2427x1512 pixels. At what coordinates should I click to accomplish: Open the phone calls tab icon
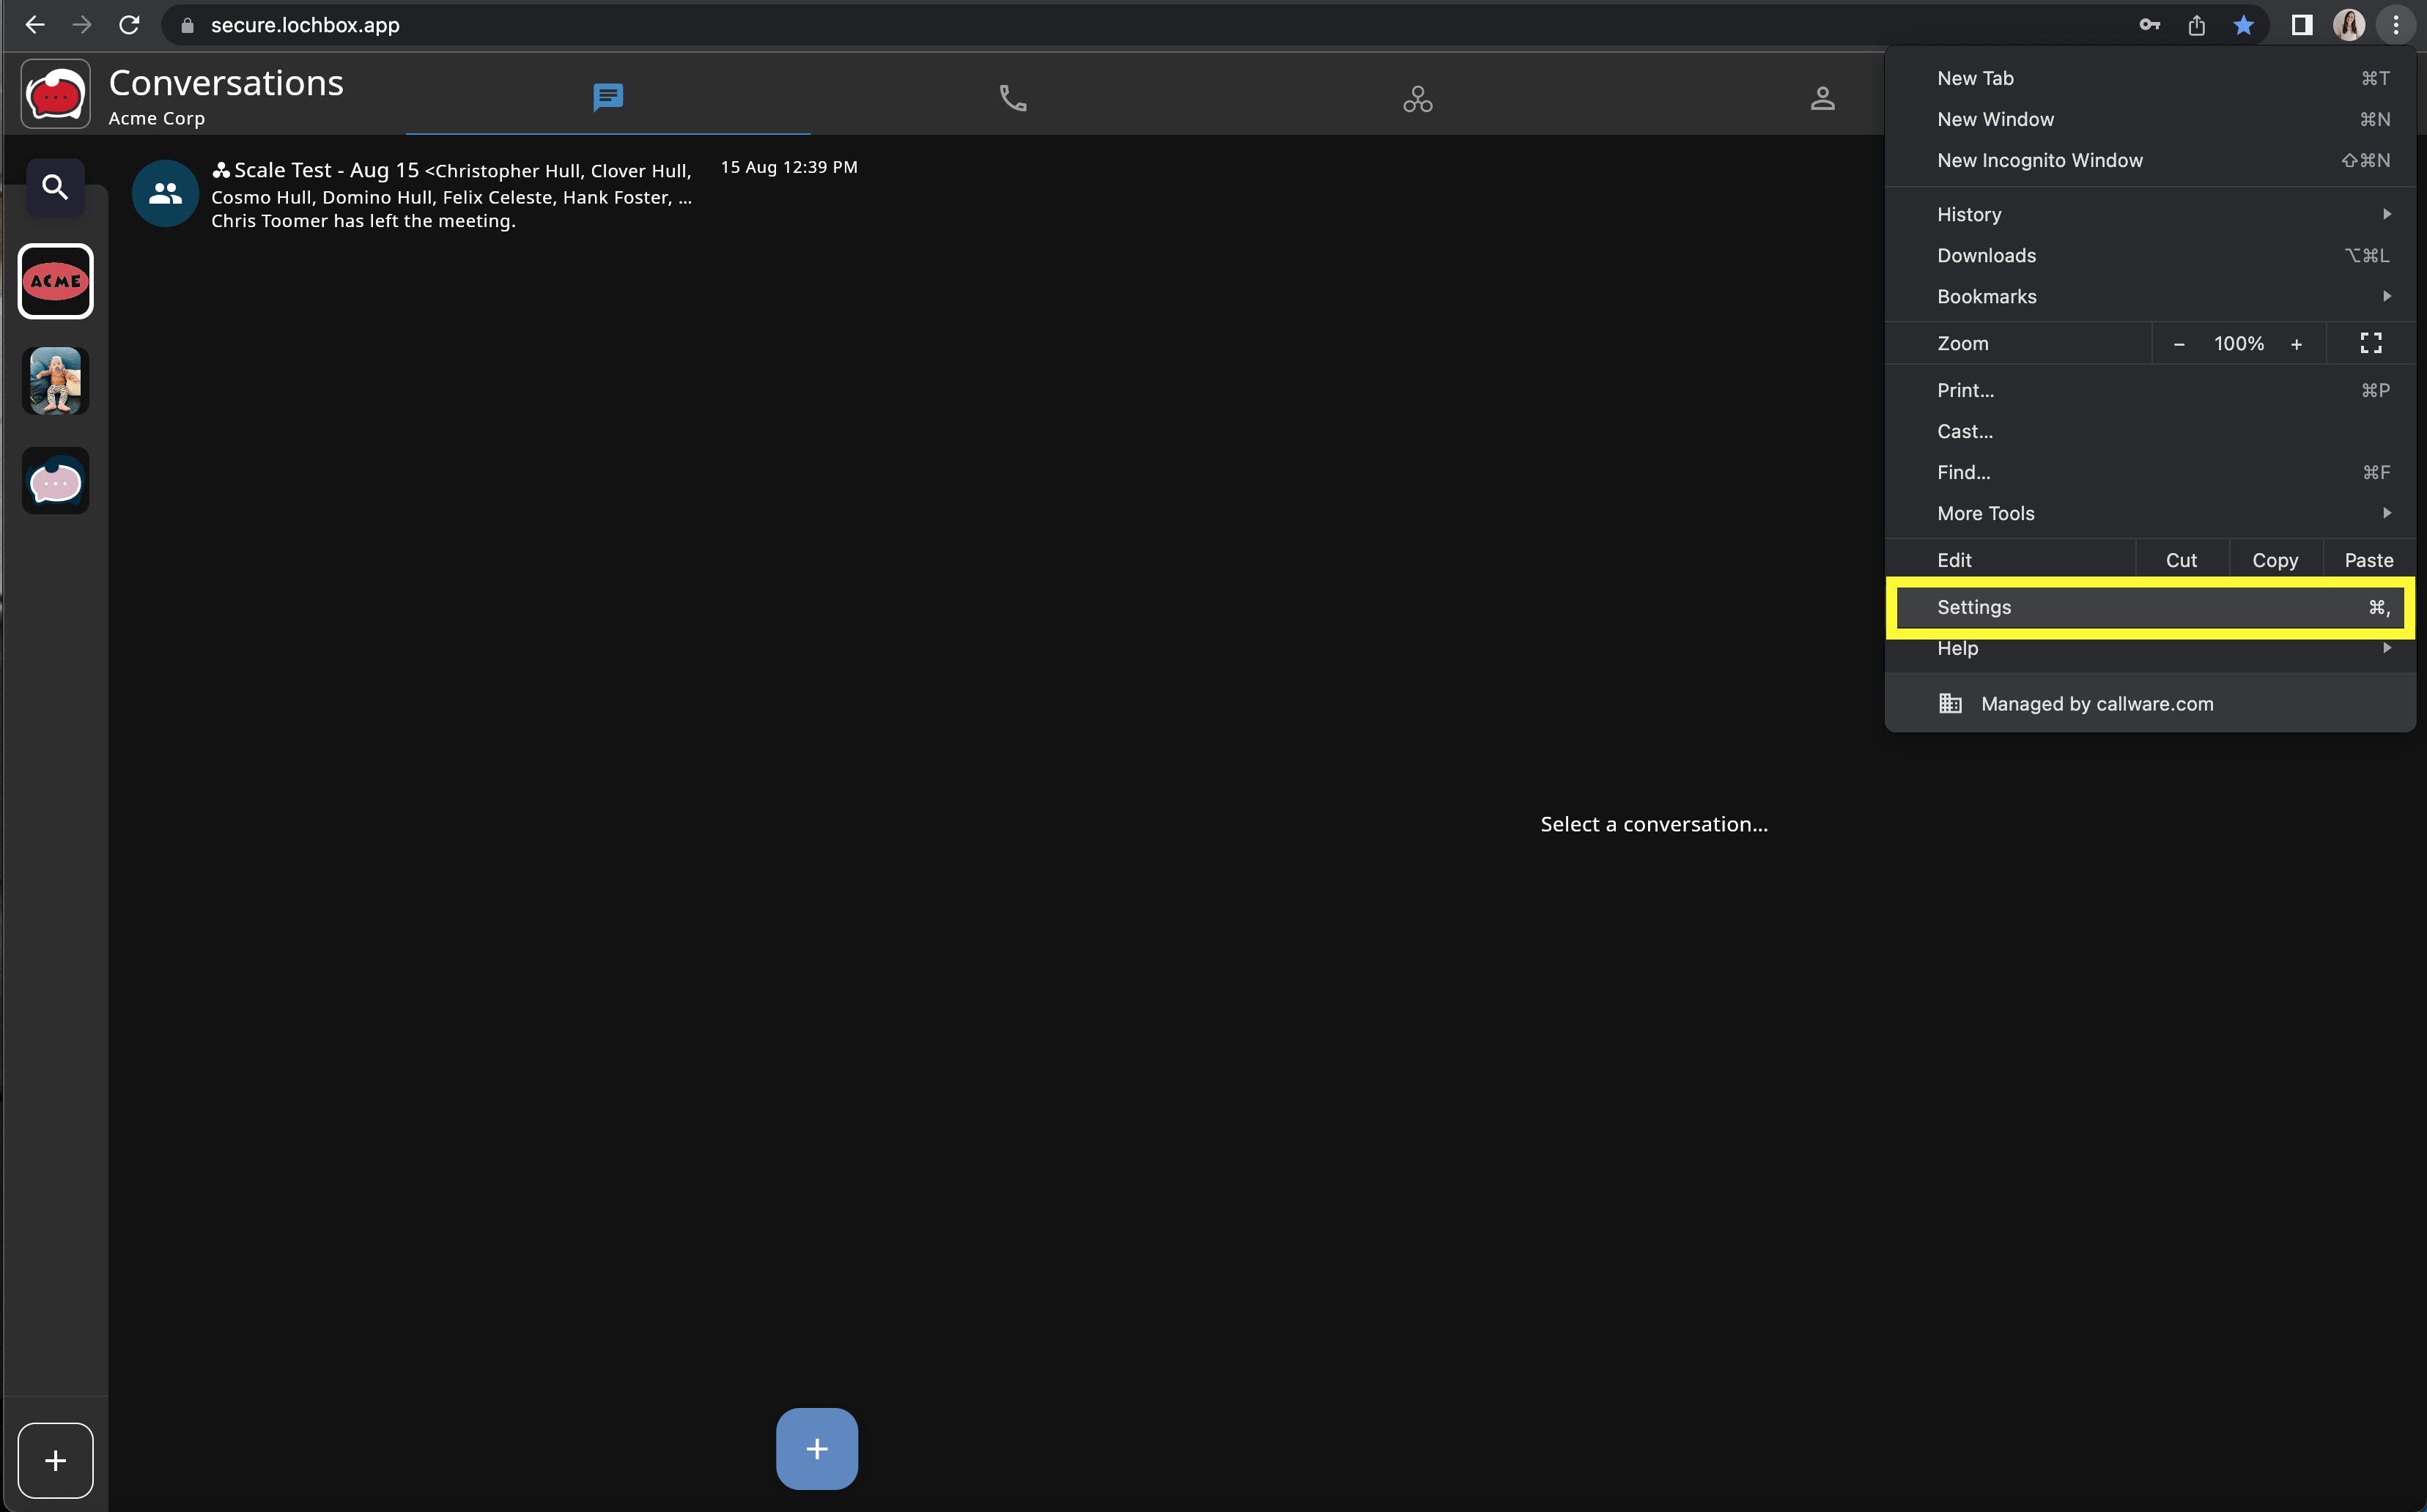click(x=1012, y=98)
